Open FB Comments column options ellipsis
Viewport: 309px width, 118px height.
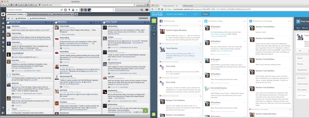[x=200, y=21]
